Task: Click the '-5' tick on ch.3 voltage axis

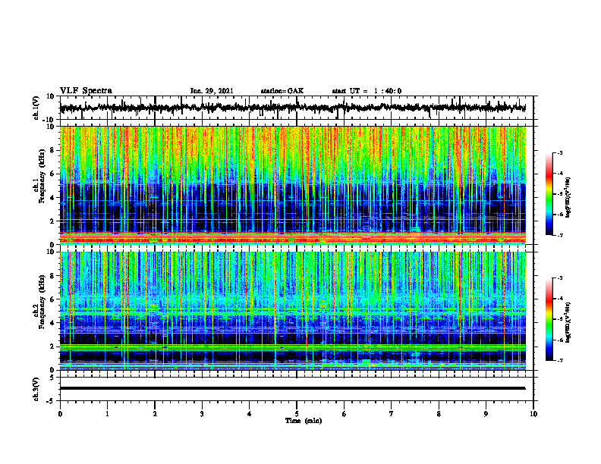Action: [x=52, y=401]
